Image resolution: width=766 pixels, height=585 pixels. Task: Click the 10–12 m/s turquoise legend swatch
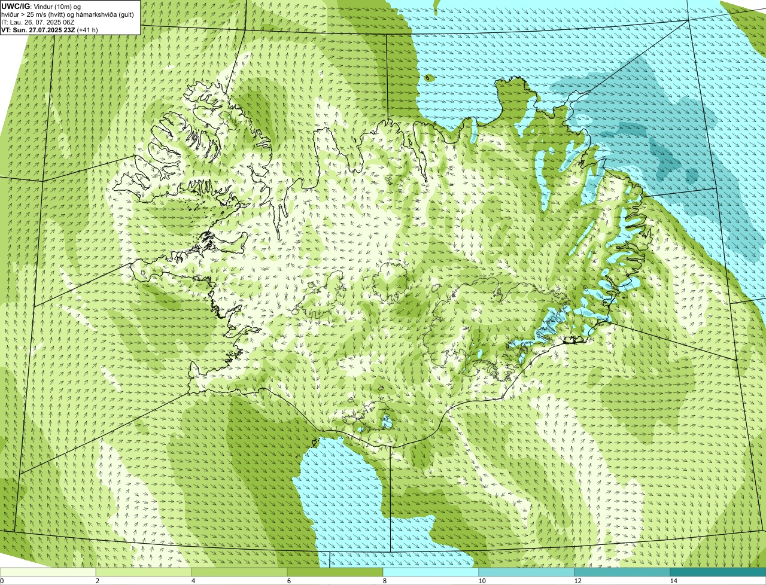527,572
